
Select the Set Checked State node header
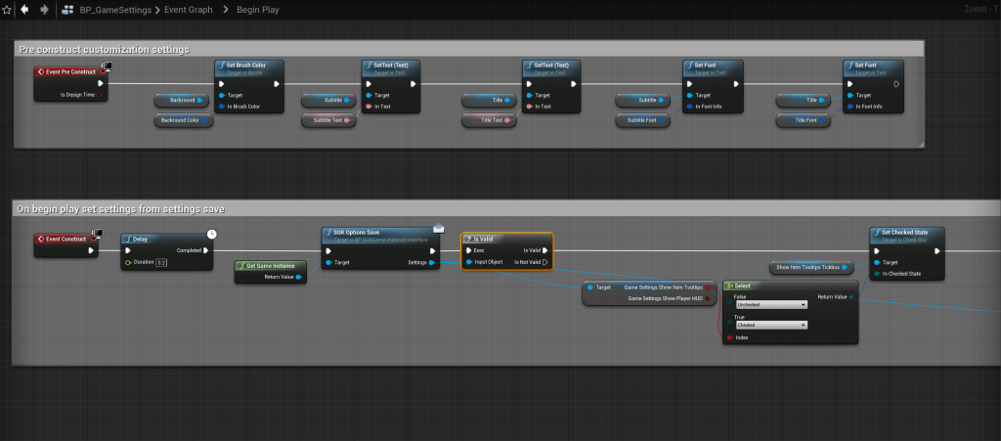(x=906, y=235)
